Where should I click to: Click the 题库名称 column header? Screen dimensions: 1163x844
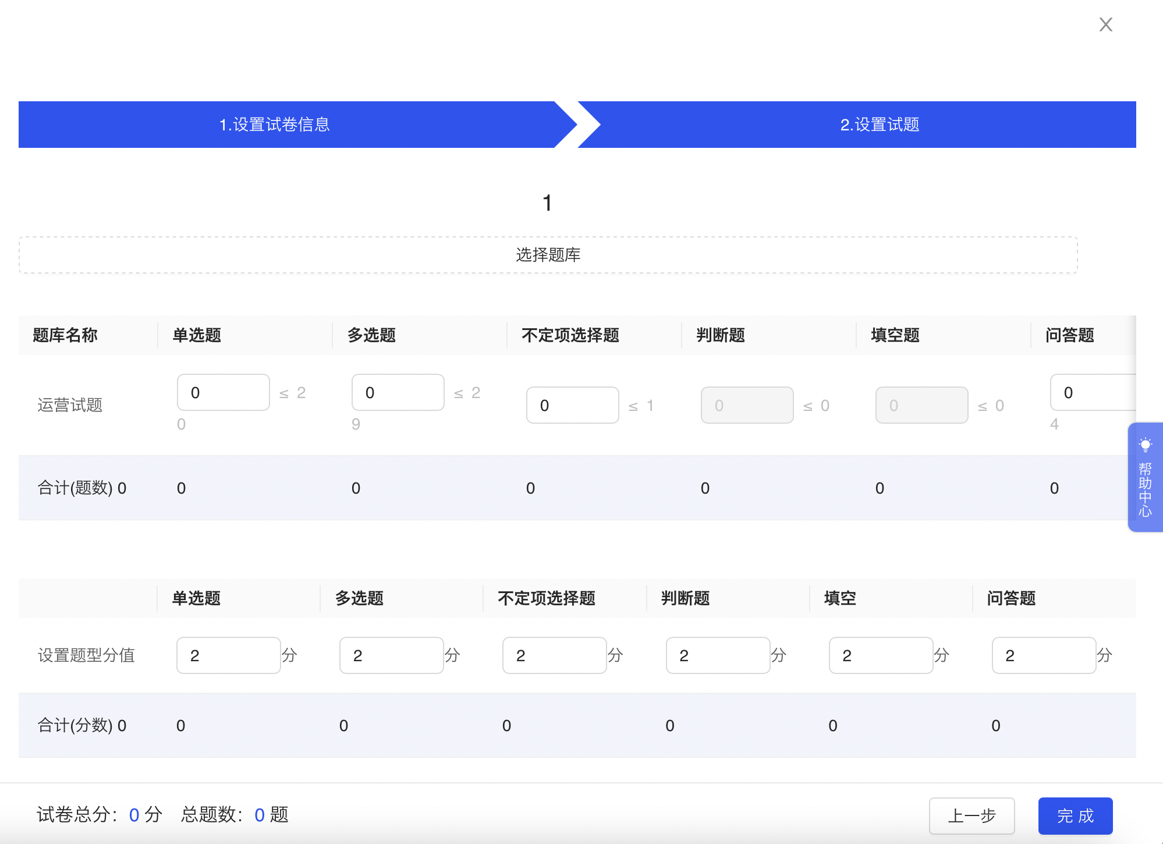65,335
